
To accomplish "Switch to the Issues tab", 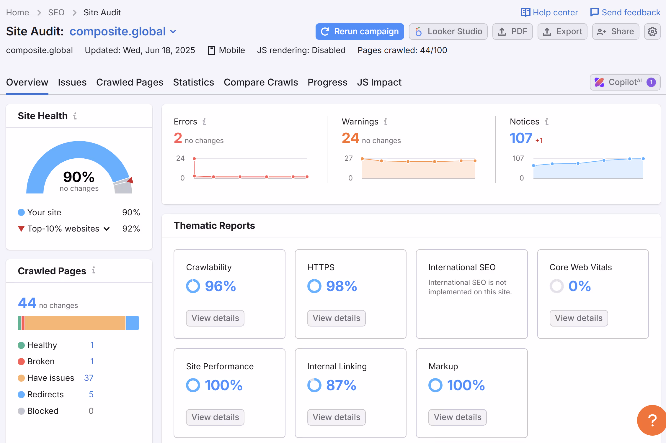I will tap(72, 82).
